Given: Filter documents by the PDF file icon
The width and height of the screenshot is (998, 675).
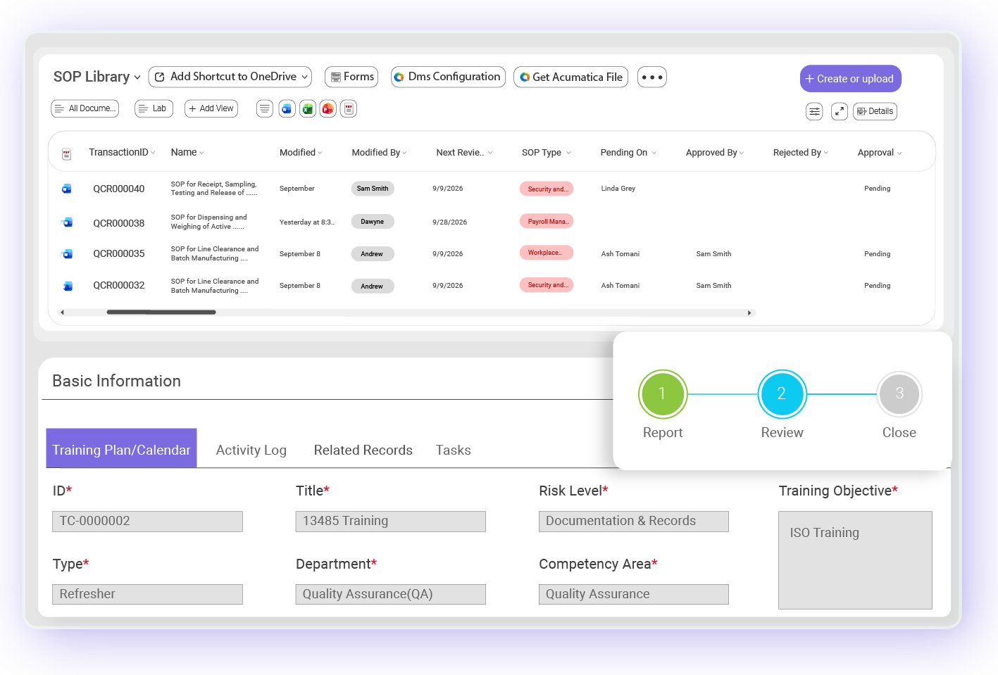Looking at the screenshot, I should tap(349, 109).
